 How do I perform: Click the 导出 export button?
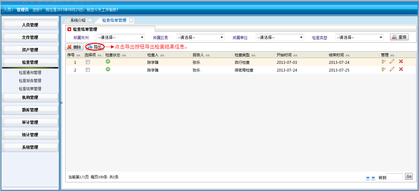click(94, 47)
